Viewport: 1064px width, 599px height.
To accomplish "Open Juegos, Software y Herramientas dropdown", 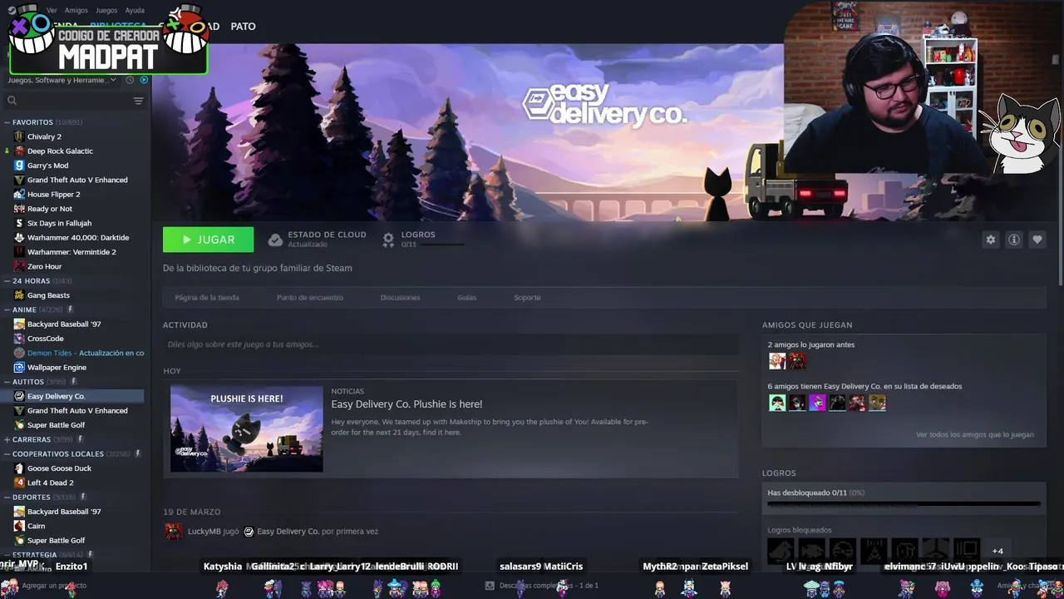I will click(62, 80).
